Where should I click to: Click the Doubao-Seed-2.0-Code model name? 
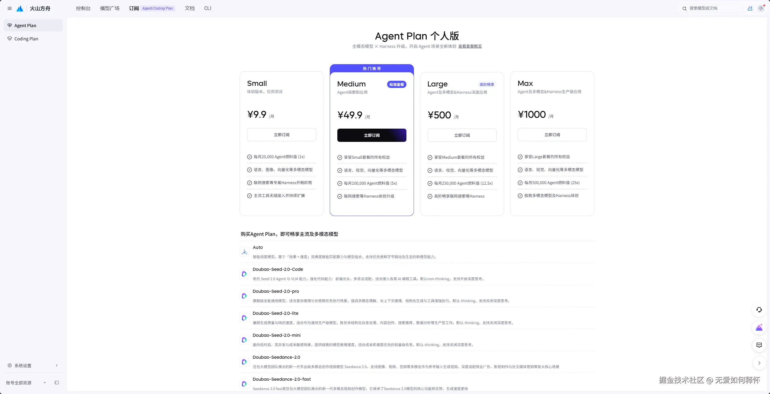278,269
